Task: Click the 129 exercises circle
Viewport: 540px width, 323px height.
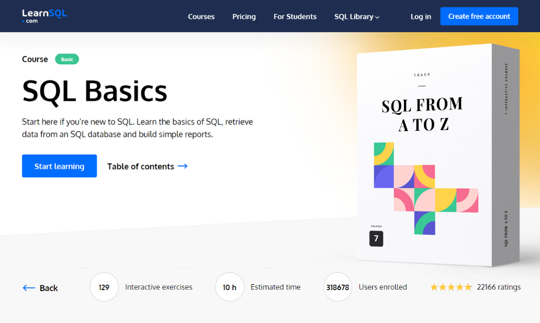Action: (x=104, y=287)
